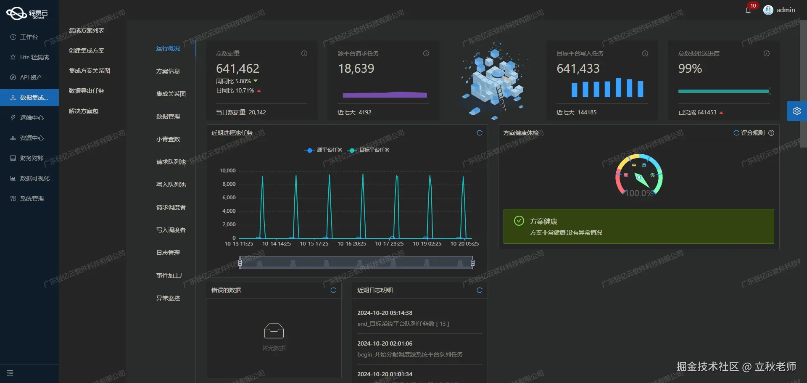Open 运维中心 in sidebar
This screenshot has height=383, width=807.
(29, 118)
